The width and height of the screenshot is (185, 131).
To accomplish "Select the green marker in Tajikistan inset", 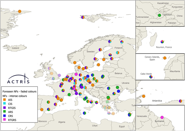I will click(x=159, y=15).
